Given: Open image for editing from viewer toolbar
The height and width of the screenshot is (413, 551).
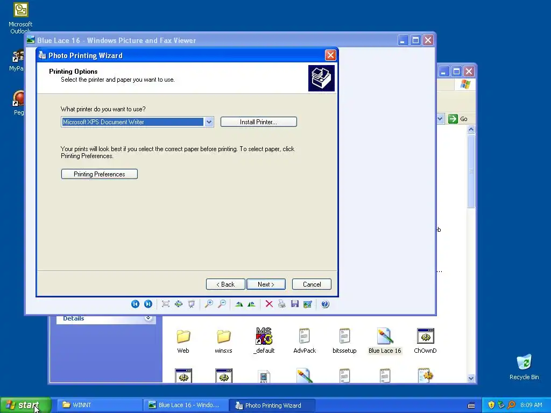Looking at the screenshot, I should pyautogui.click(x=308, y=304).
